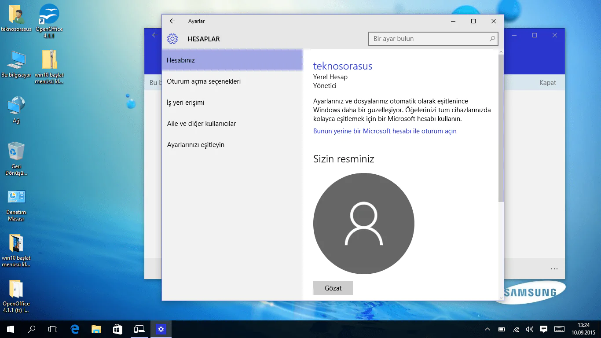Click the Wi-Fi network tray icon
The width and height of the screenshot is (601, 338).
point(515,329)
